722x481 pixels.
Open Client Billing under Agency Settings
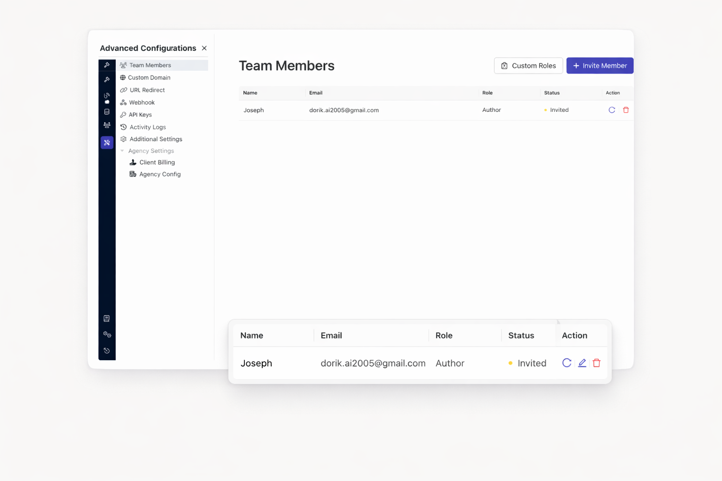[157, 163]
